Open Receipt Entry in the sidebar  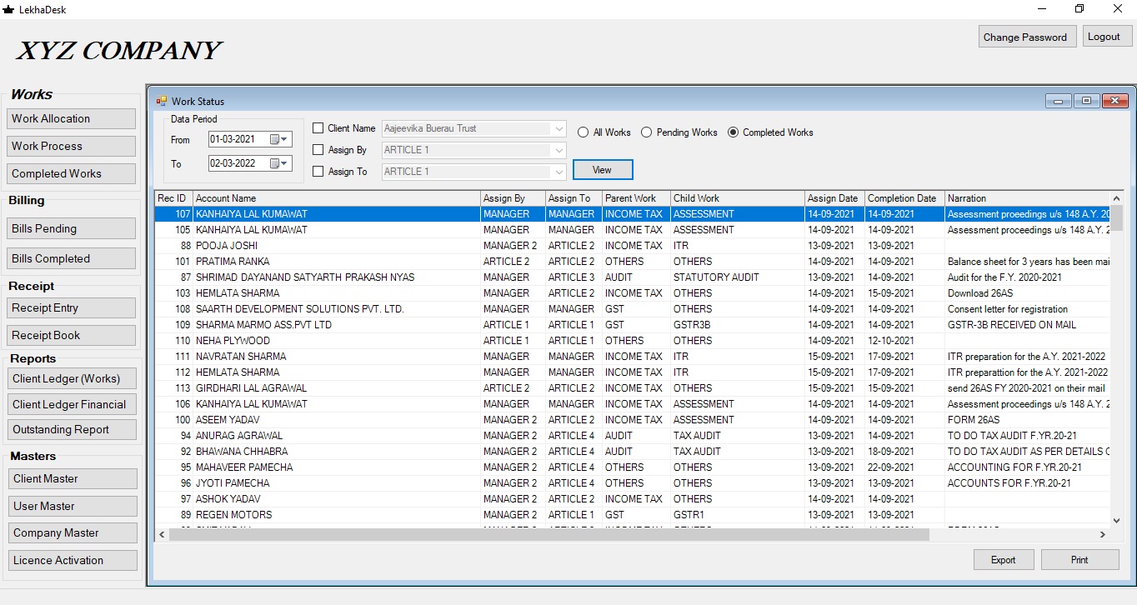tap(71, 308)
